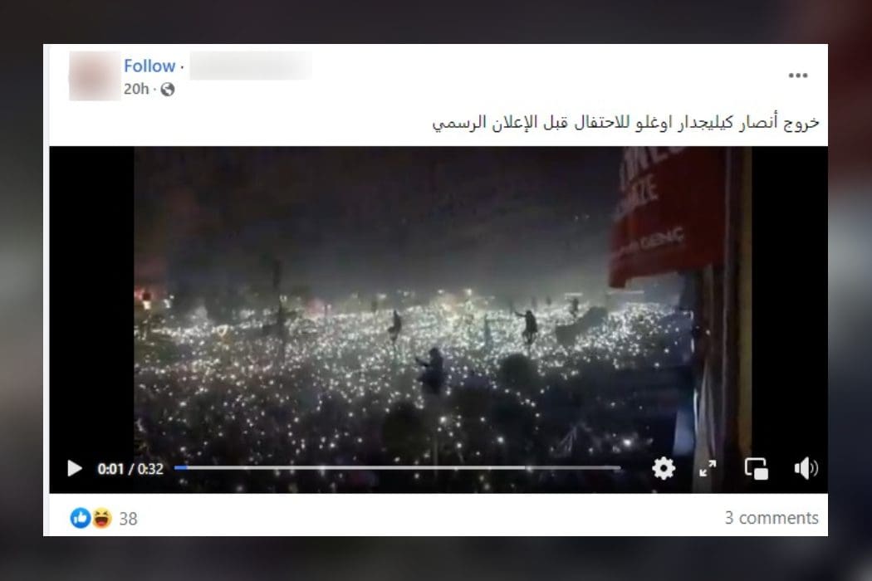Viewport: 872px width, 581px height.
Task: Open the 38 reactions count
Action: pyautogui.click(x=128, y=519)
